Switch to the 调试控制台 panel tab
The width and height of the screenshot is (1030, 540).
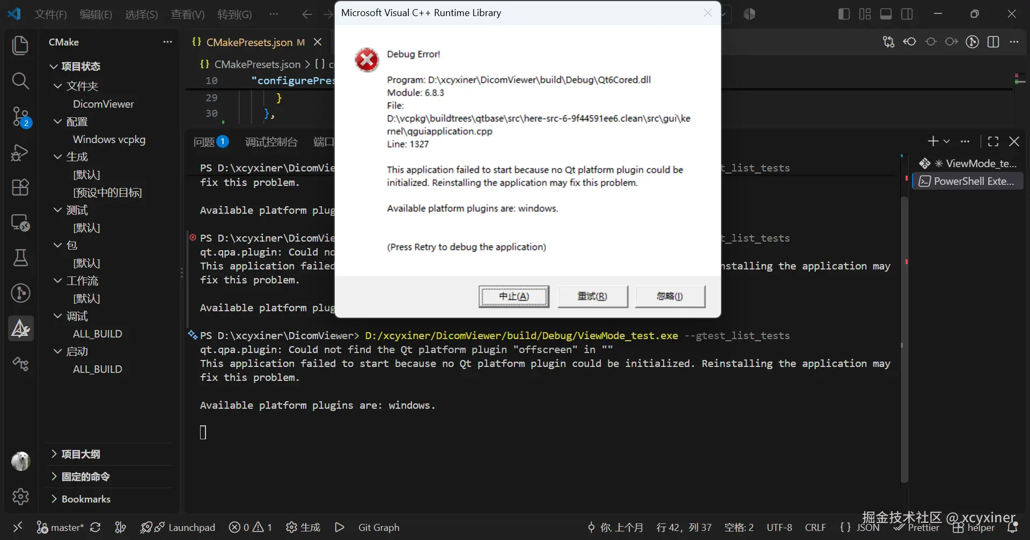(x=271, y=142)
